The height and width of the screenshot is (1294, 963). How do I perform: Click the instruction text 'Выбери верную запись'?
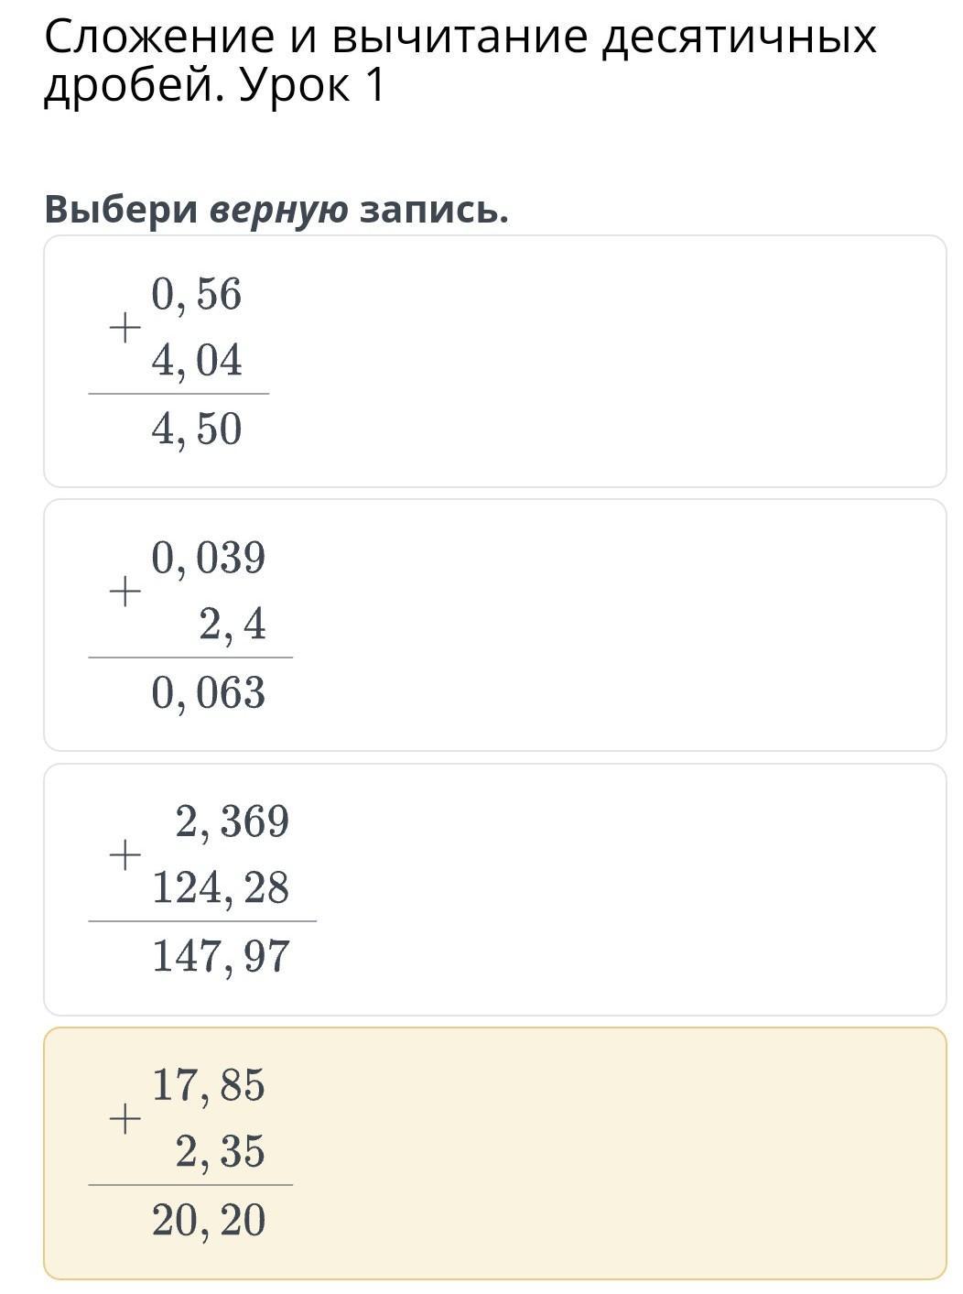point(276,210)
